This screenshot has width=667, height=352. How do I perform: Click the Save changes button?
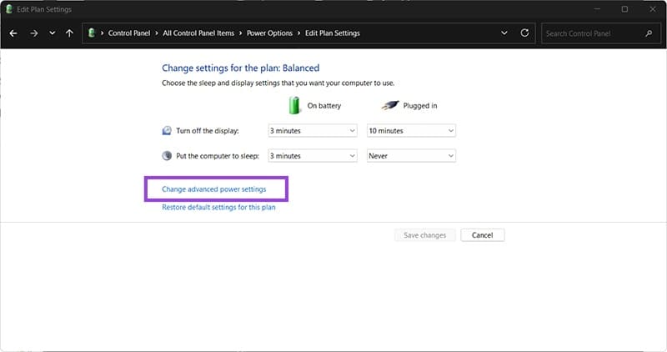424,235
